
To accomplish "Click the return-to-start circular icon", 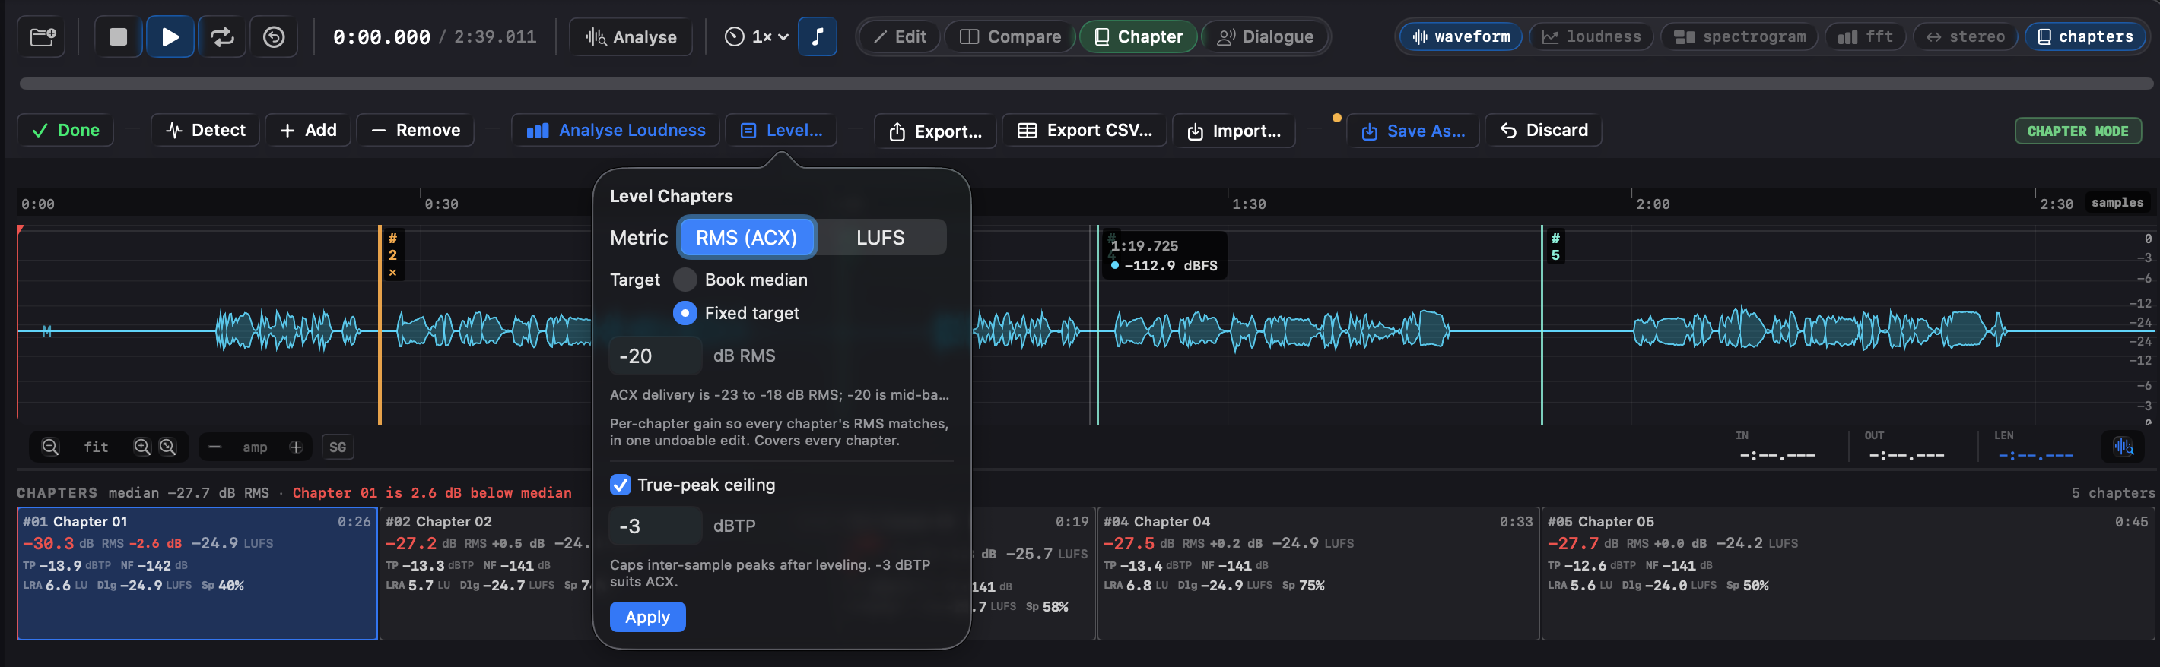I will pyautogui.click(x=275, y=37).
